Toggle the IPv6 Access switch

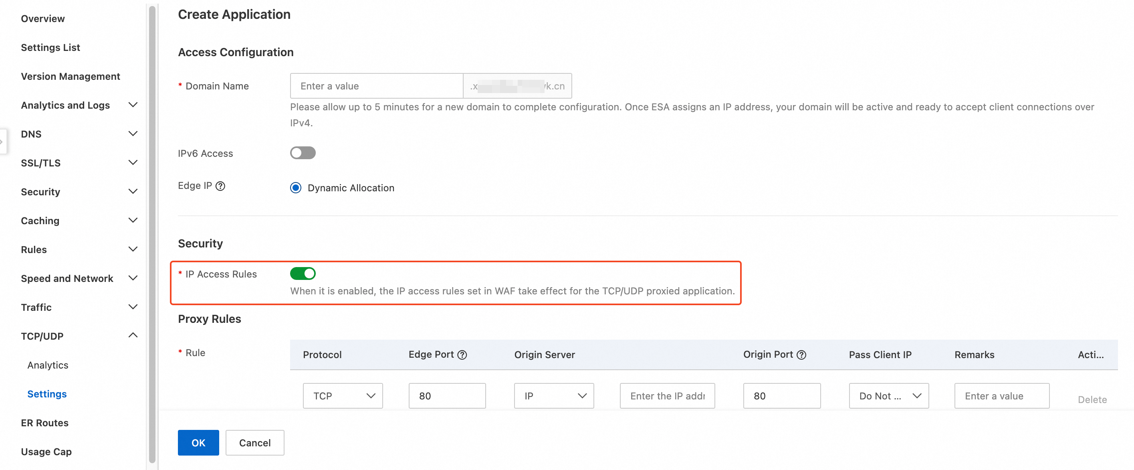(x=303, y=153)
